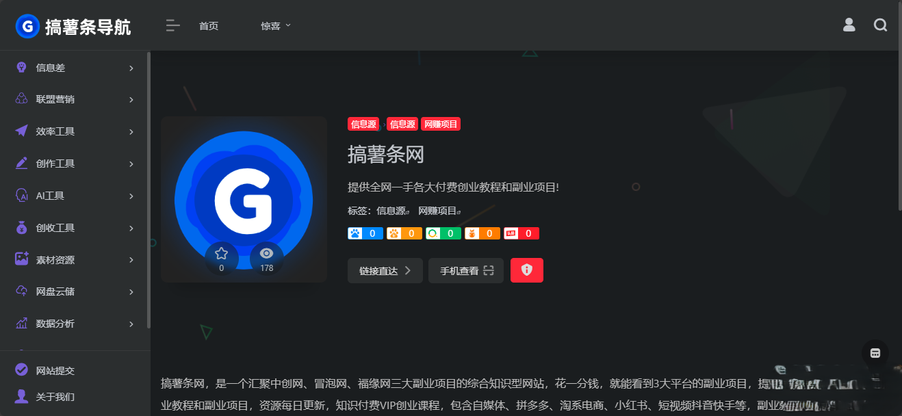Expand the 信息差 sidebar category
Image resolution: width=902 pixels, height=416 pixels.
pyautogui.click(x=75, y=68)
